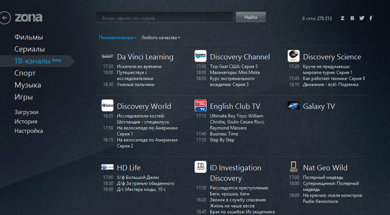Select the Nat Geo Wild logo
This screenshot has height=215, width=390.
(x=293, y=167)
